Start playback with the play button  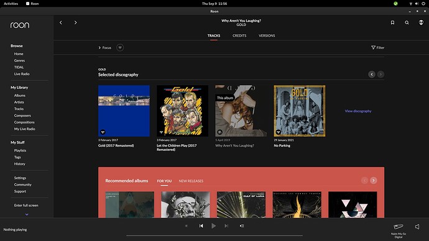214,225
